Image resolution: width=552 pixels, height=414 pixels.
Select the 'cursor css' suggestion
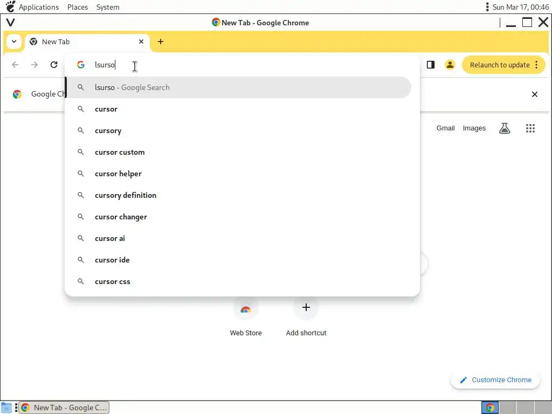tap(239, 281)
